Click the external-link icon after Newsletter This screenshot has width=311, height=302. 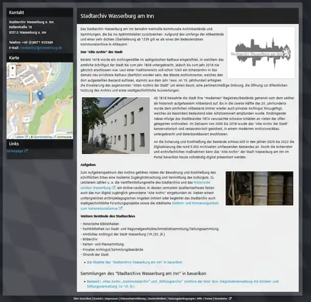[230, 298]
